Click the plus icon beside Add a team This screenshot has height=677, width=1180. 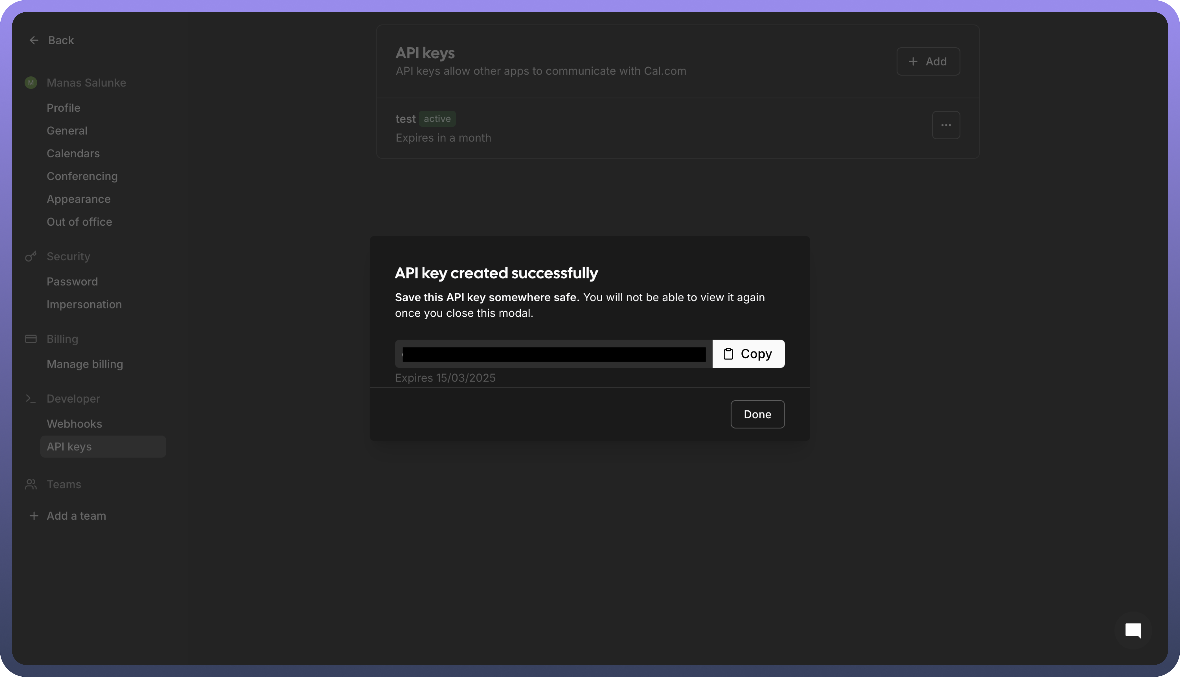click(33, 516)
